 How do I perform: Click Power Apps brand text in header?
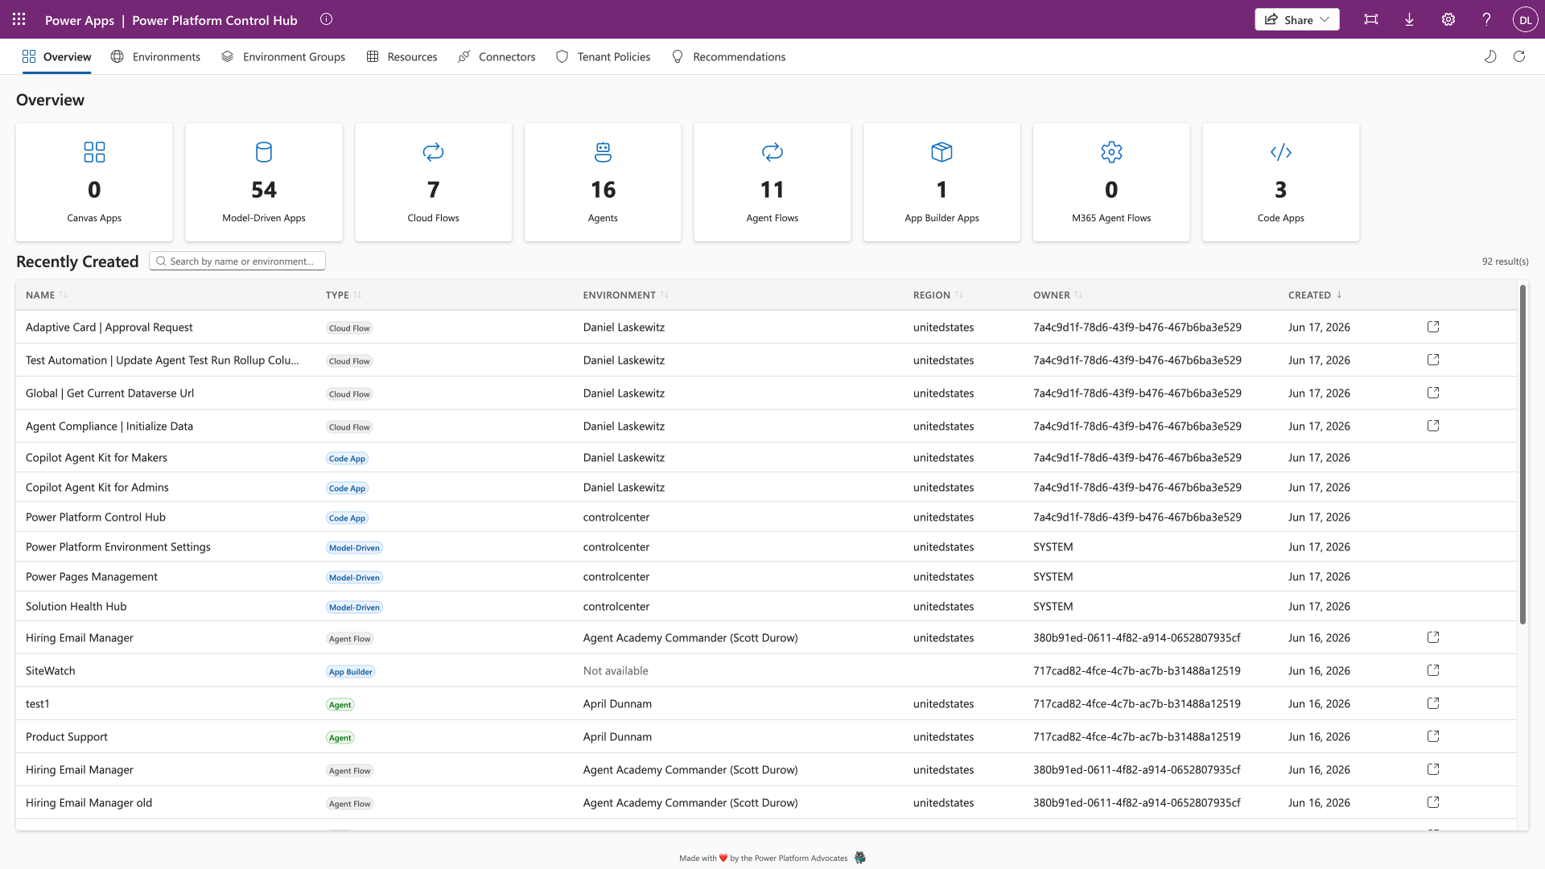click(80, 20)
